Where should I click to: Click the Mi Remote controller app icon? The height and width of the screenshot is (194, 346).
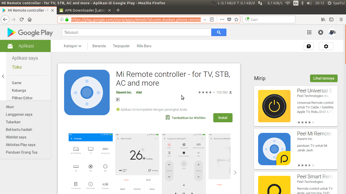coord(87,92)
